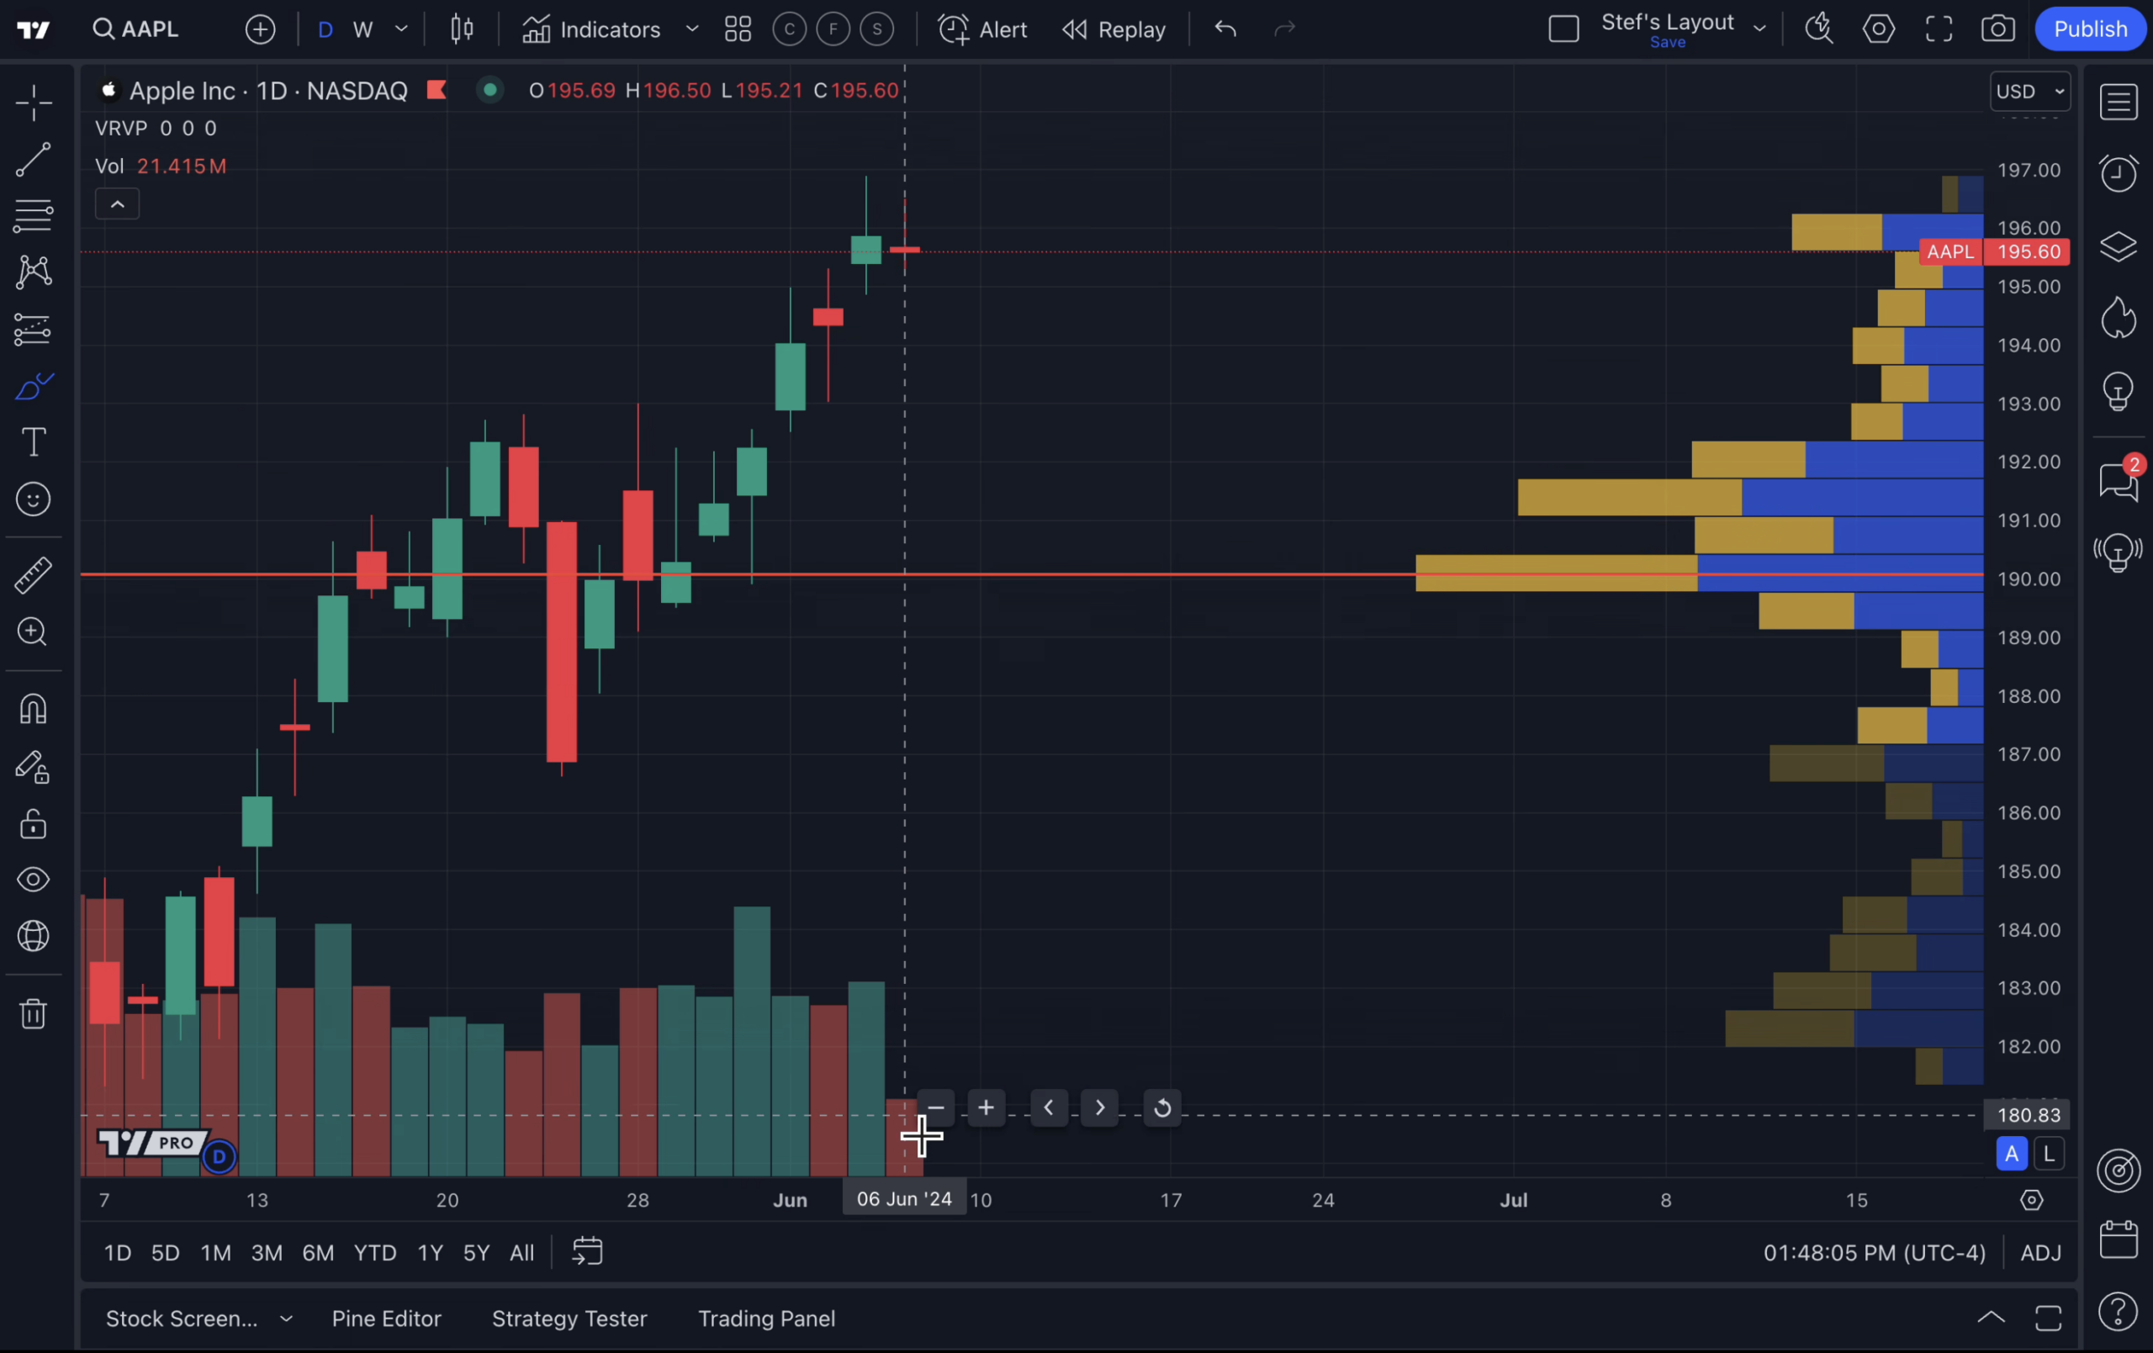Viewport: 2153px width, 1353px height.
Task: Remove drawings with trash icon
Action: tap(33, 1013)
